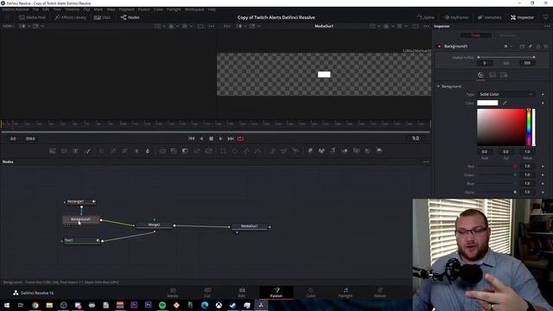Switch to Modifiers tab in Inspector
This screenshot has width=553, height=311.
pyautogui.click(x=508, y=35)
